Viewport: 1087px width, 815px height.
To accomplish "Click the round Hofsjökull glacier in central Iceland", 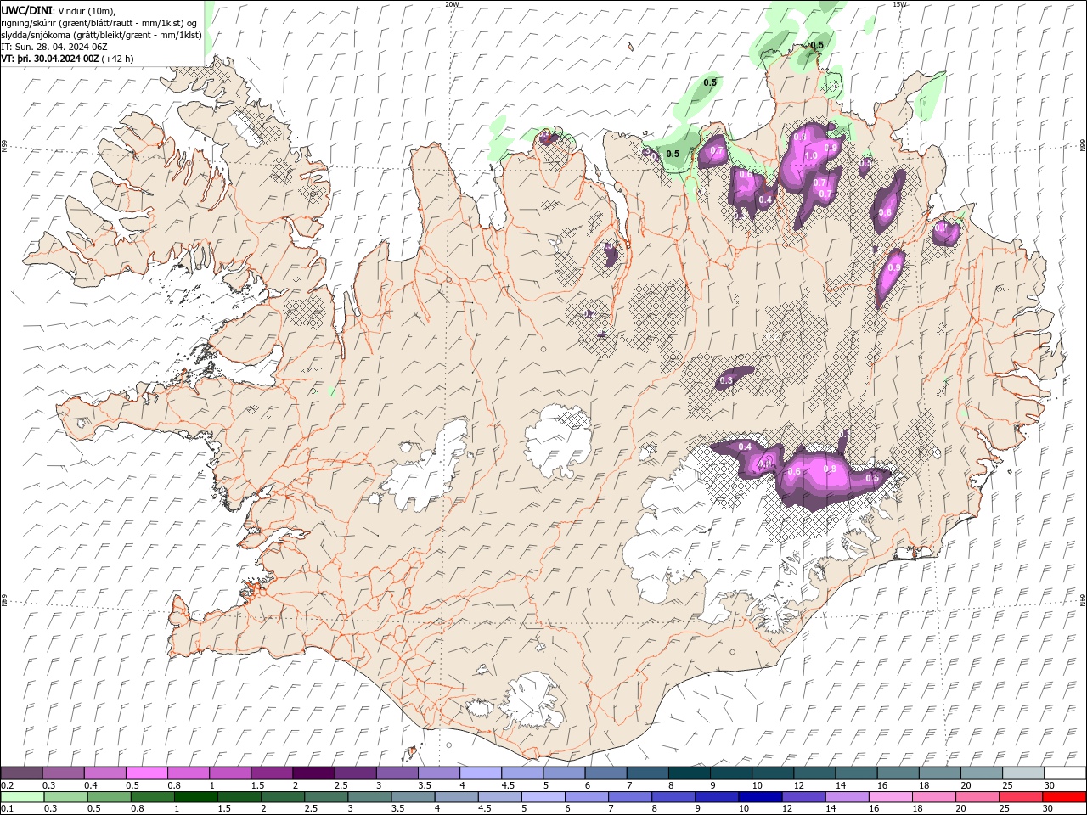I will pyautogui.click(x=558, y=440).
